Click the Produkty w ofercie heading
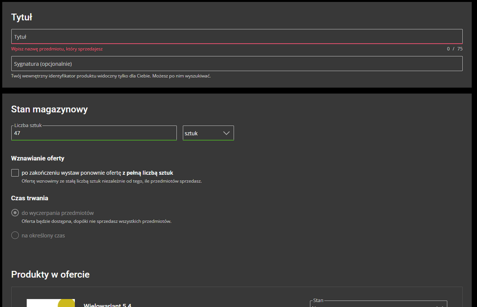The width and height of the screenshot is (477, 307). tap(50, 275)
